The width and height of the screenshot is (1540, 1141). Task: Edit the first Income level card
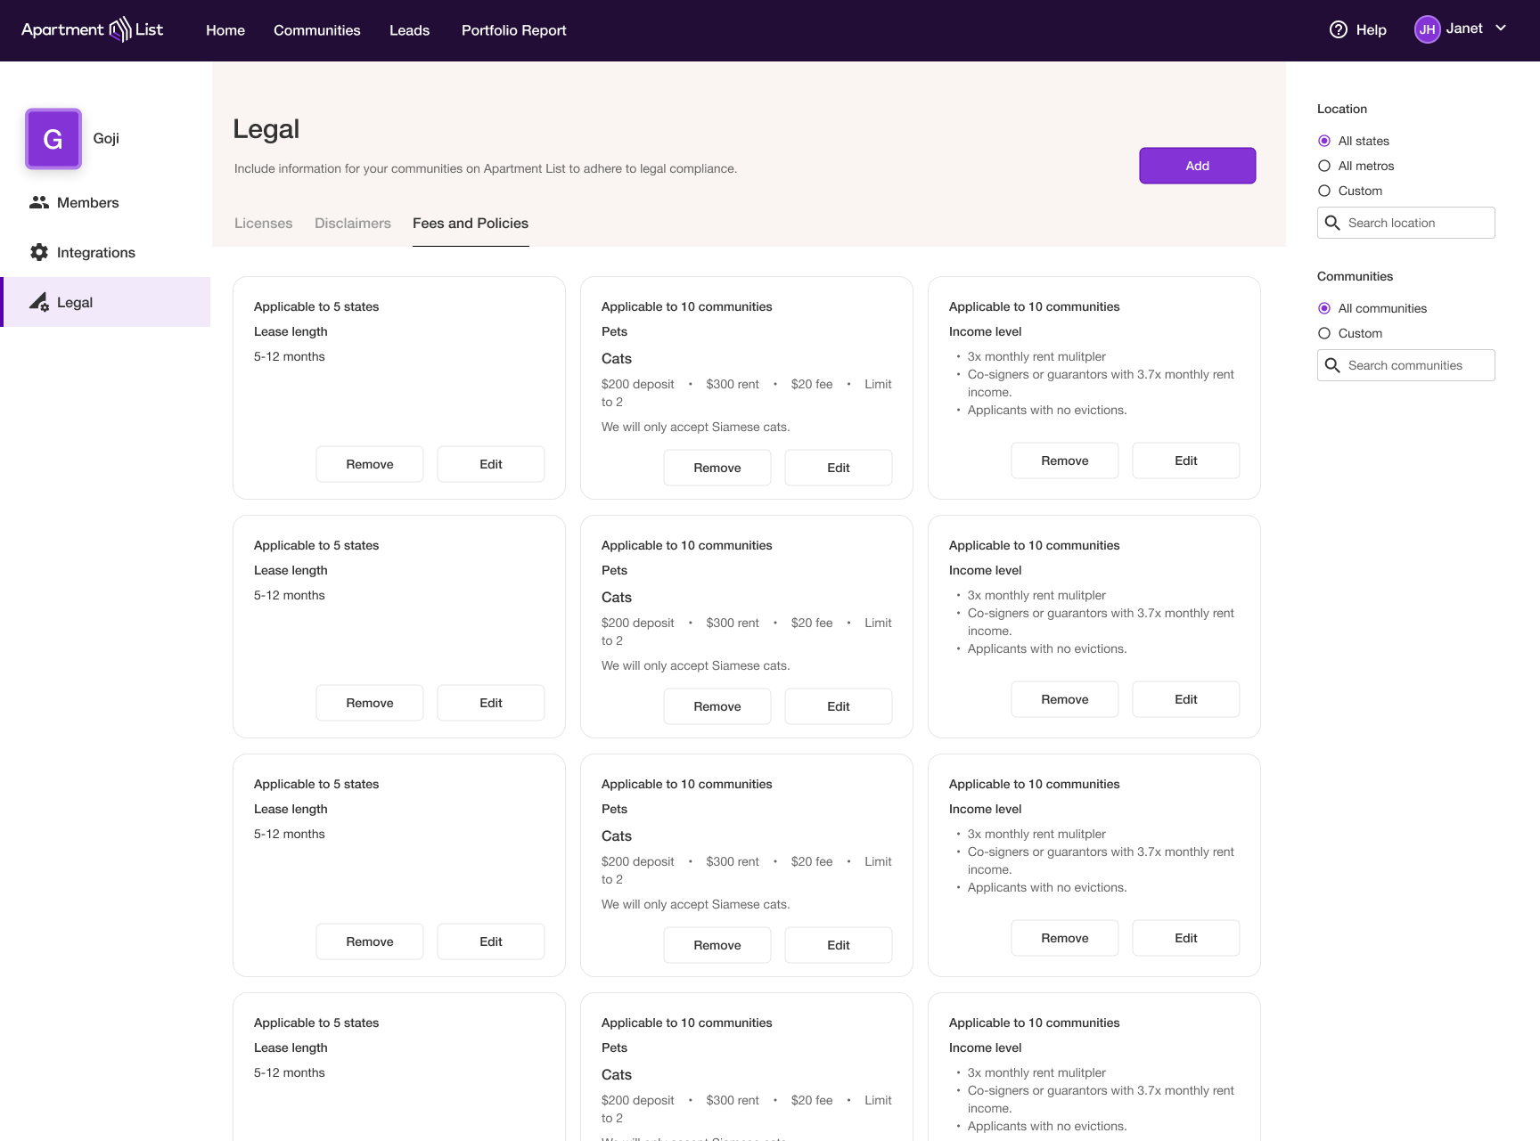click(1186, 460)
